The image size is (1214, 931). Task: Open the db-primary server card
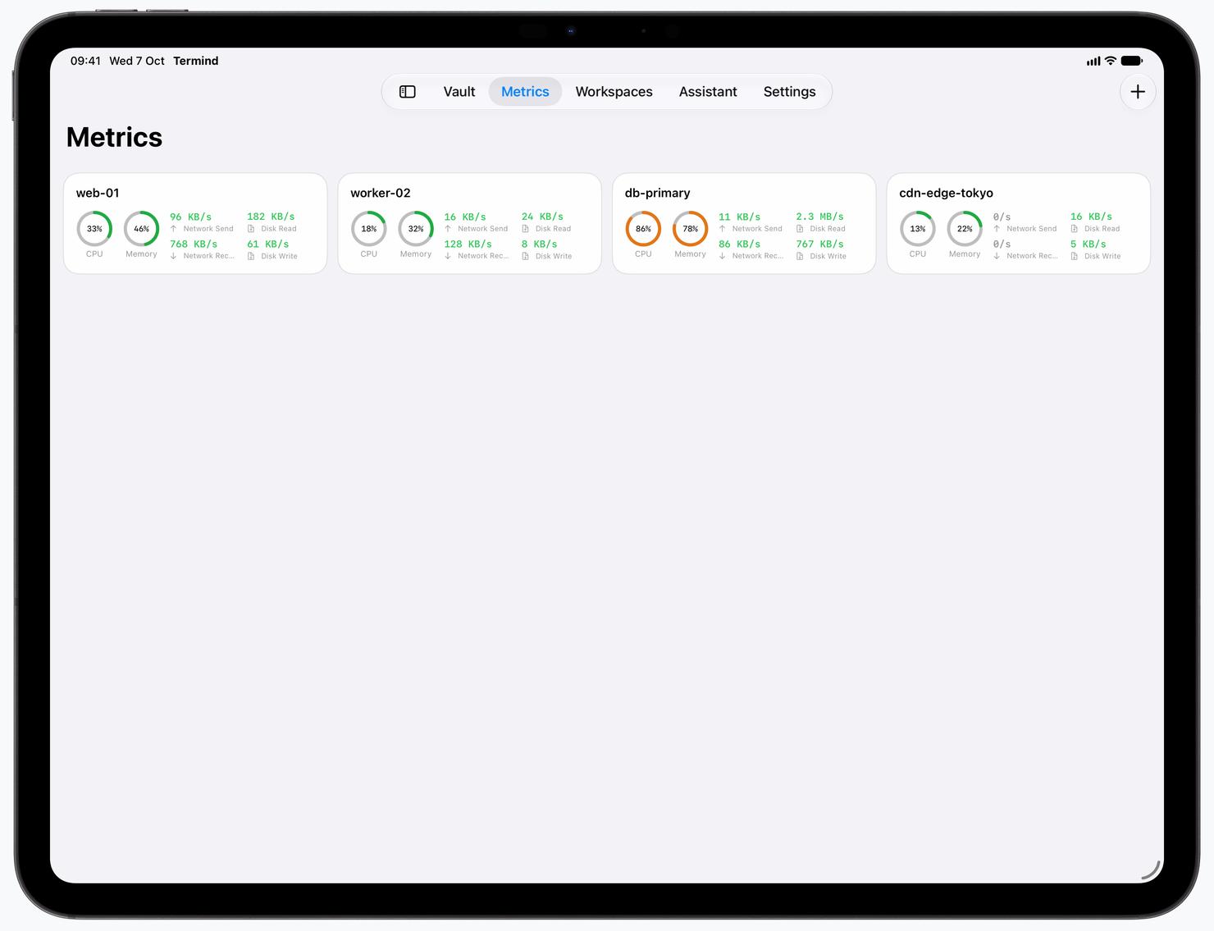tap(744, 223)
